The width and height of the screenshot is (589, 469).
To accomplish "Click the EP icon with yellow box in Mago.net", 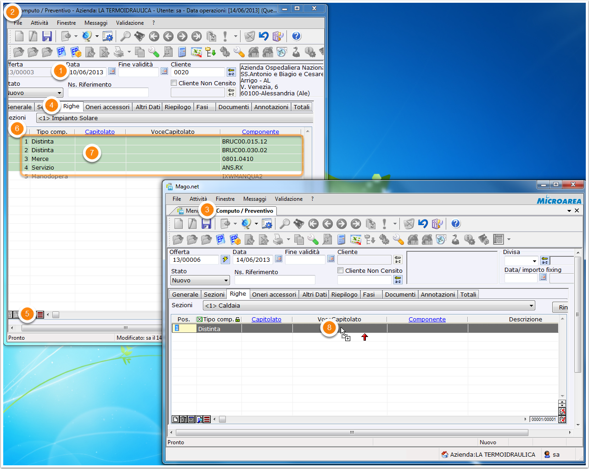I will pos(235,239).
